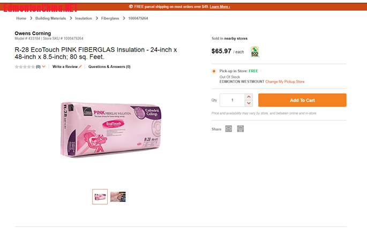The width and height of the screenshot is (367, 234).
Task: Share product via email icon
Action: 229,129
